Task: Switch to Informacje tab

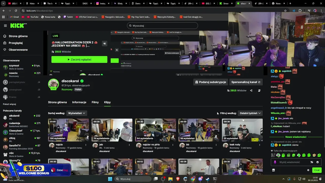Action: 79,102
